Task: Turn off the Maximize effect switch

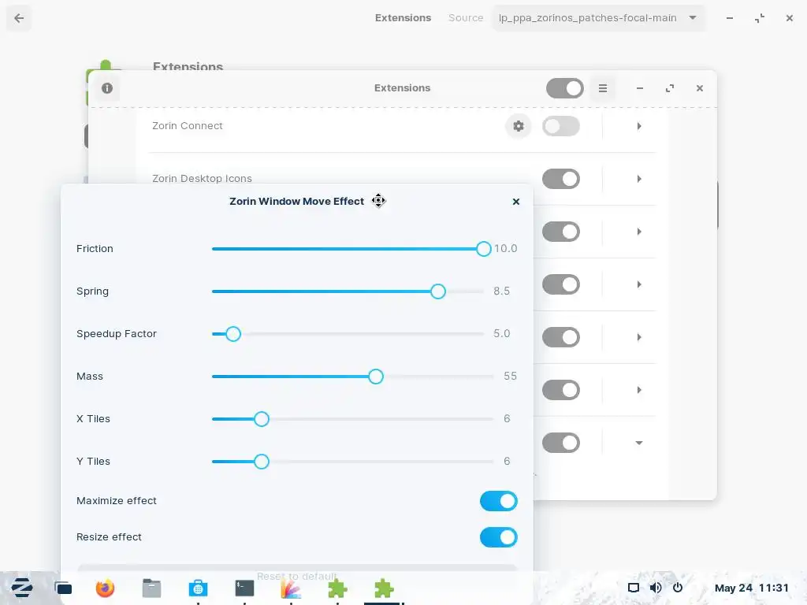Action: [498, 501]
